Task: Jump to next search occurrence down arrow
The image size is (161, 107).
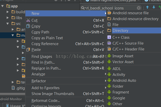Action: tap(154, 8)
